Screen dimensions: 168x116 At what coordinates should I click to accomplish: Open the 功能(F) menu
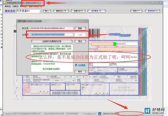click(15, 6)
